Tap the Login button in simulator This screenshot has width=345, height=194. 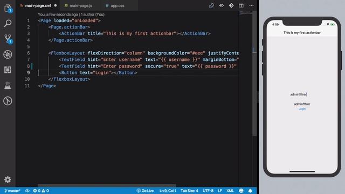pos(302,109)
